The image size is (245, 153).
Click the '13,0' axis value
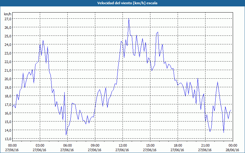click(7, 139)
